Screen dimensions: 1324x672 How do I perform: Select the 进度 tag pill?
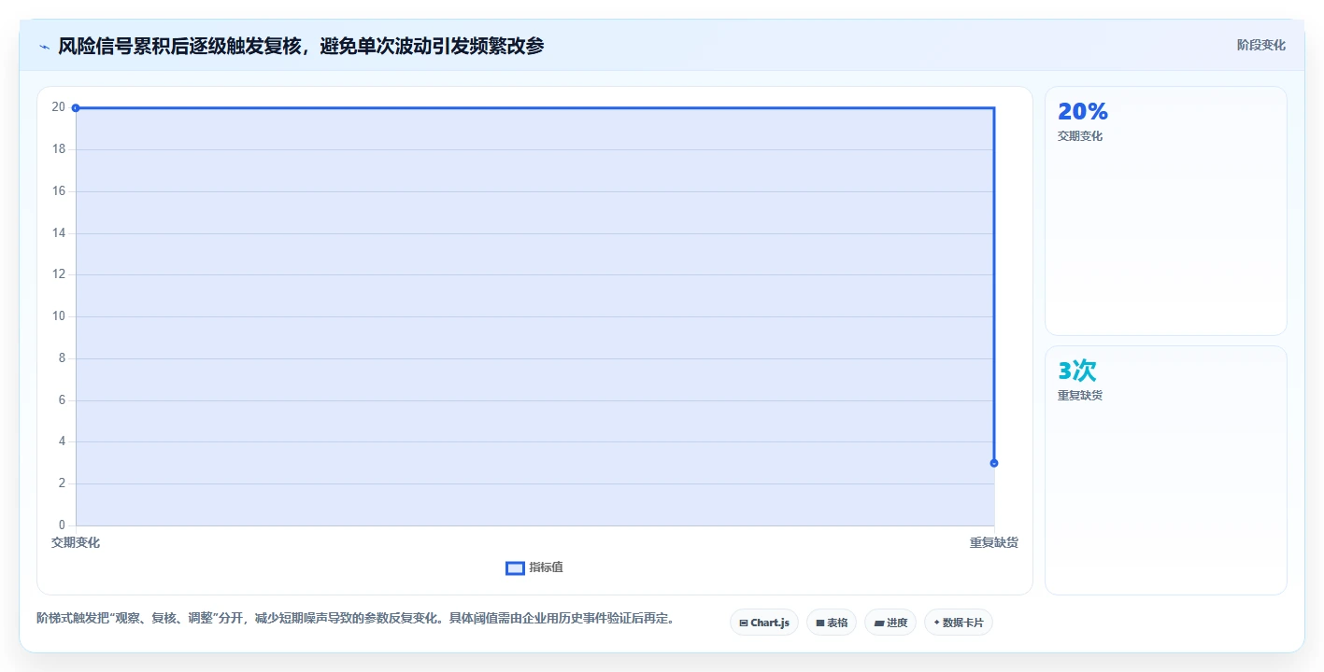tap(890, 623)
